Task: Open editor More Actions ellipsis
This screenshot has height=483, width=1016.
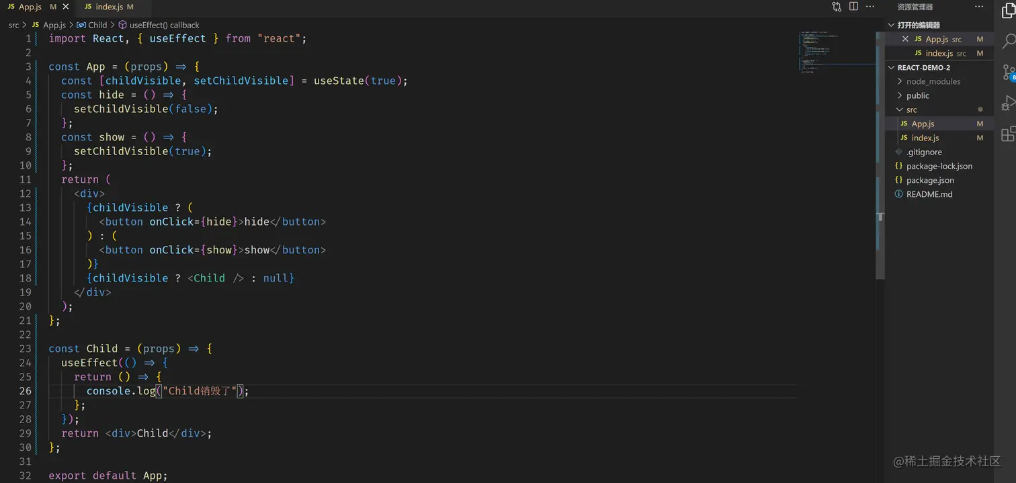Action: 870,7
